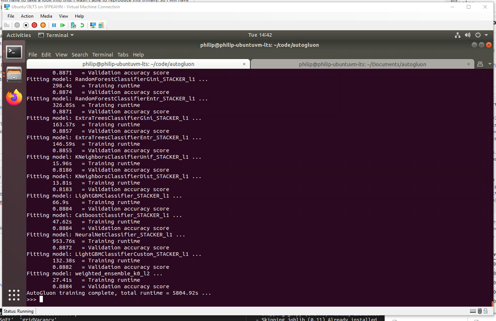
Task: Pause the virtual machine
Action: (54, 25)
